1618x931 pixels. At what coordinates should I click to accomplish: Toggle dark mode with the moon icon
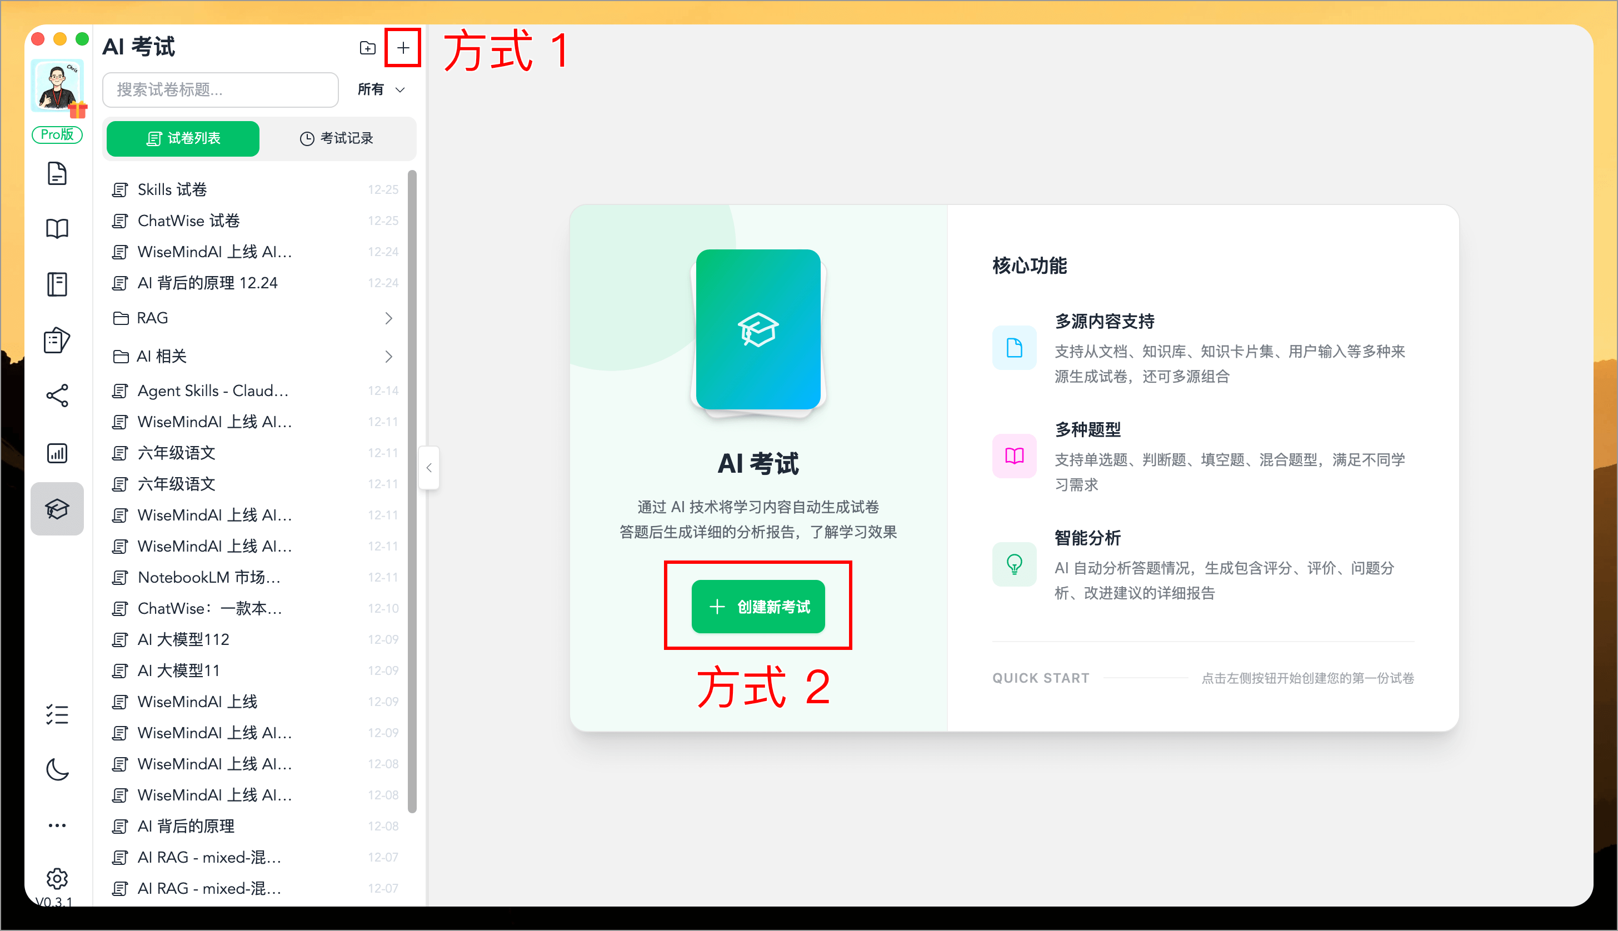58,769
